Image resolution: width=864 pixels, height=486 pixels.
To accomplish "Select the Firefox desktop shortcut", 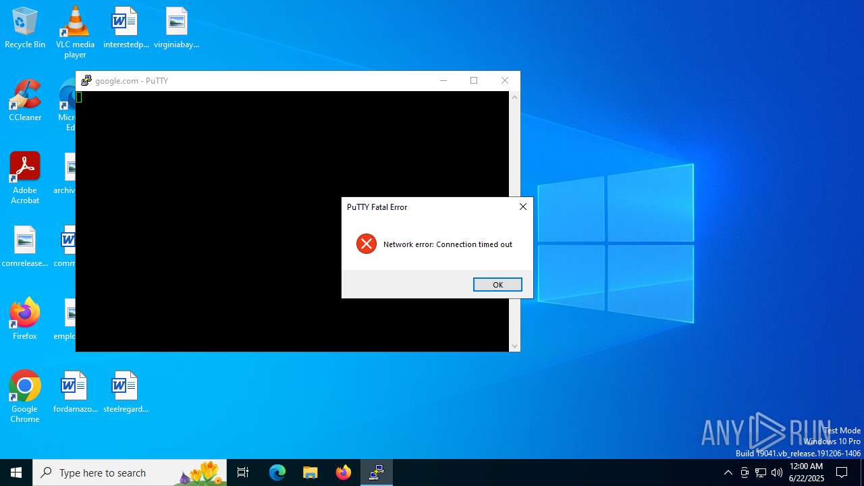I will click(25, 319).
